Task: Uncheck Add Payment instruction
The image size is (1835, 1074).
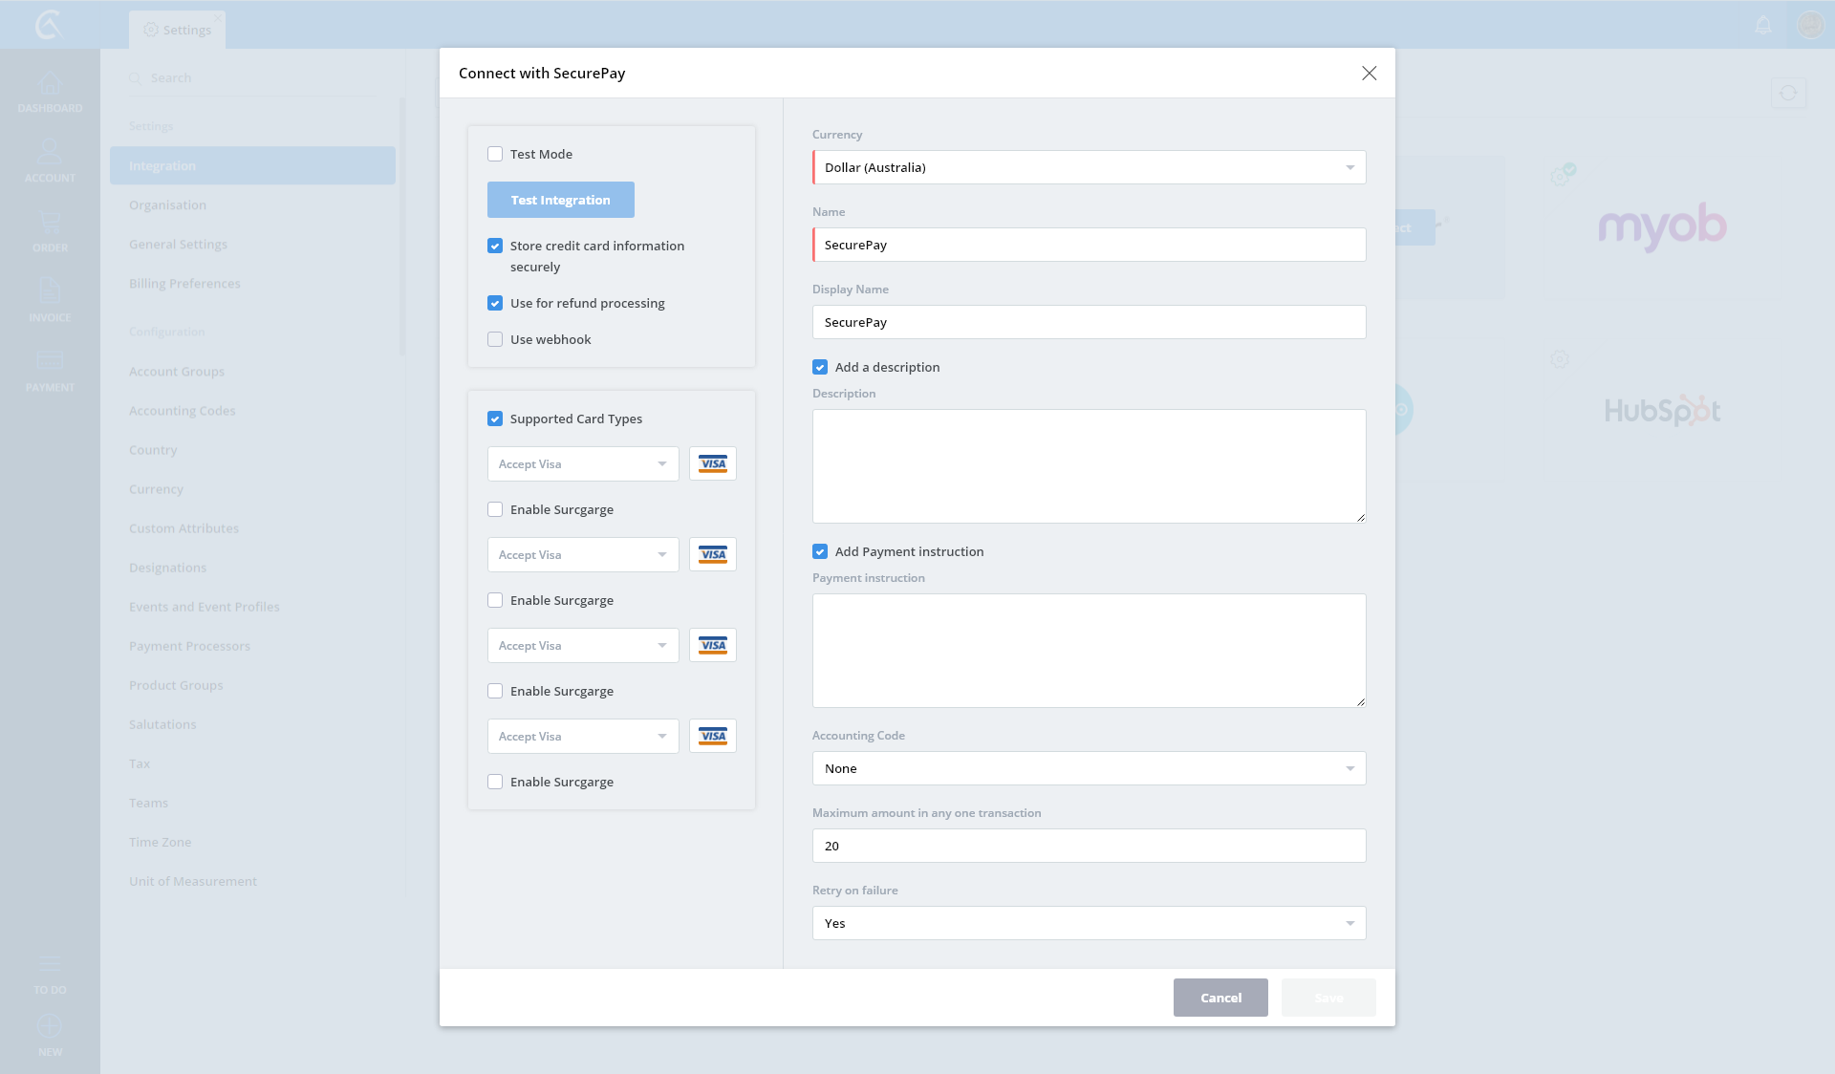Action: [x=820, y=551]
